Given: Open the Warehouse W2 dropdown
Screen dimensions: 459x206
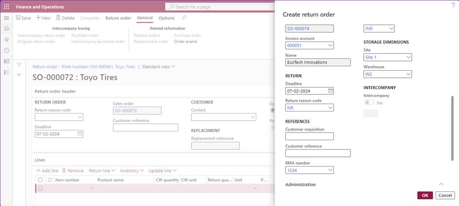Looking at the screenshot, I should coord(408,74).
